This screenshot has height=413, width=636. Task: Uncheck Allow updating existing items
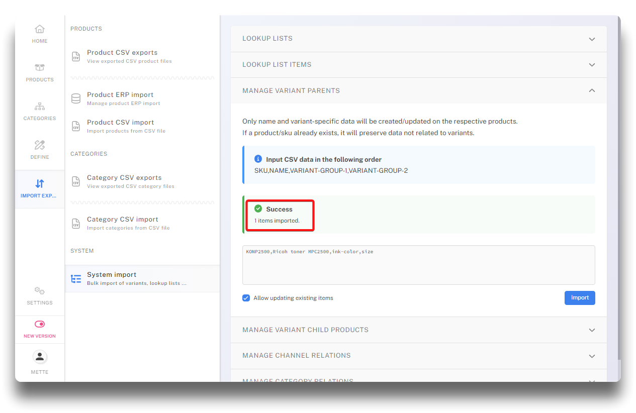click(246, 298)
